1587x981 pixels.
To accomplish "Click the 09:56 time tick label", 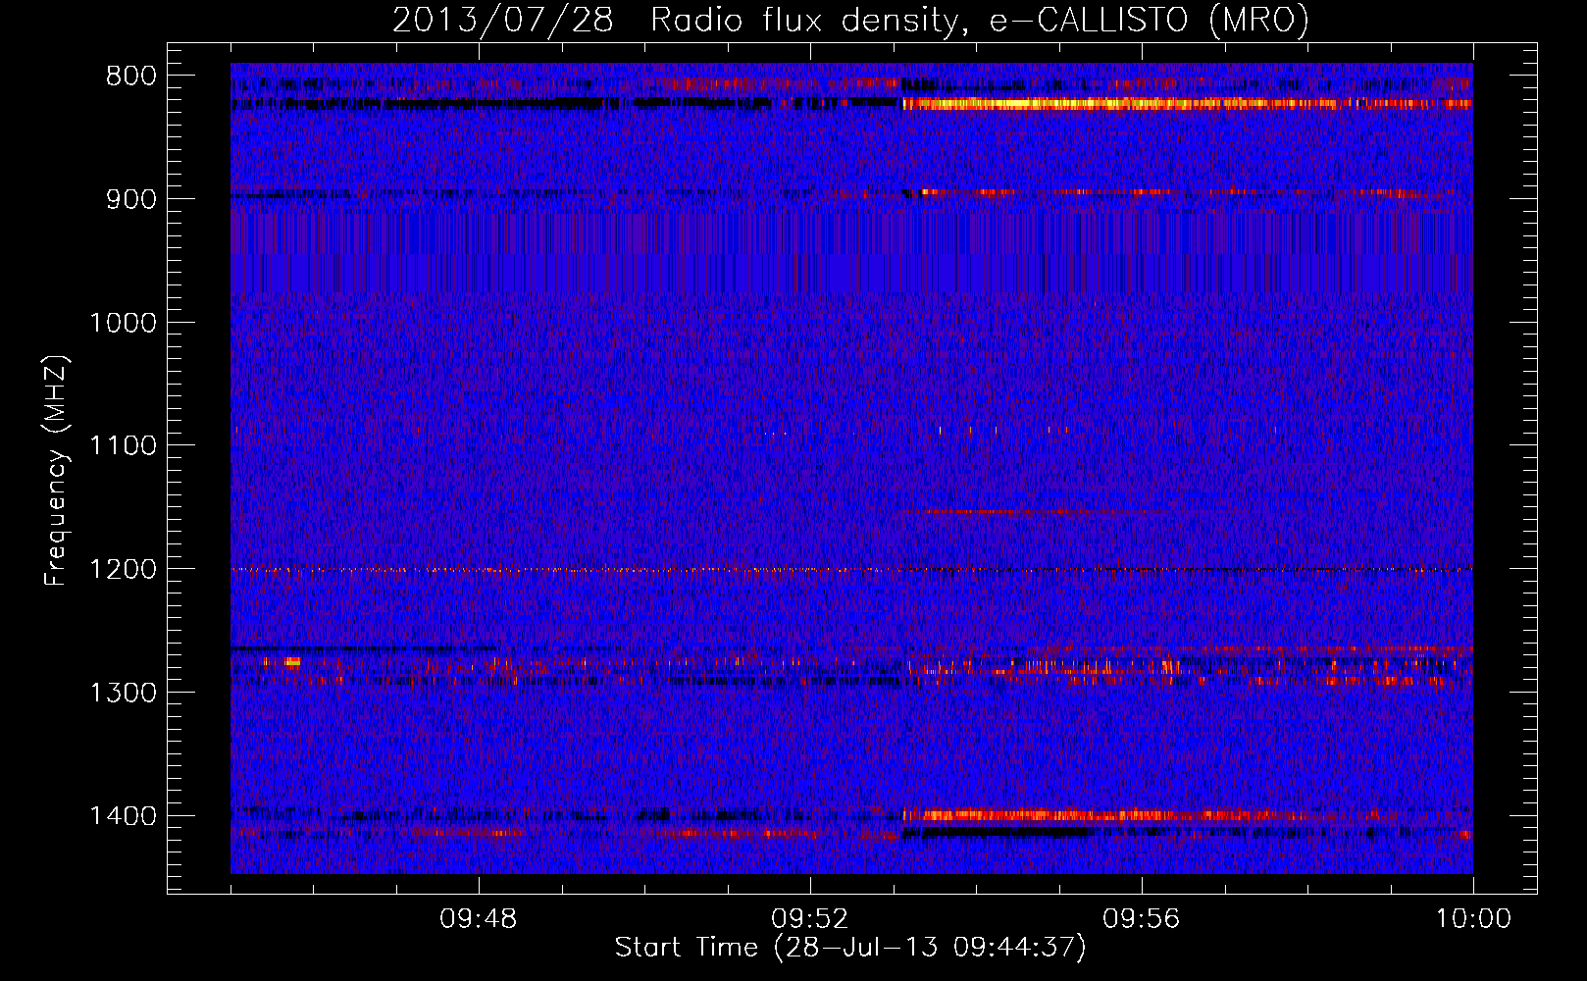I will tap(1142, 919).
